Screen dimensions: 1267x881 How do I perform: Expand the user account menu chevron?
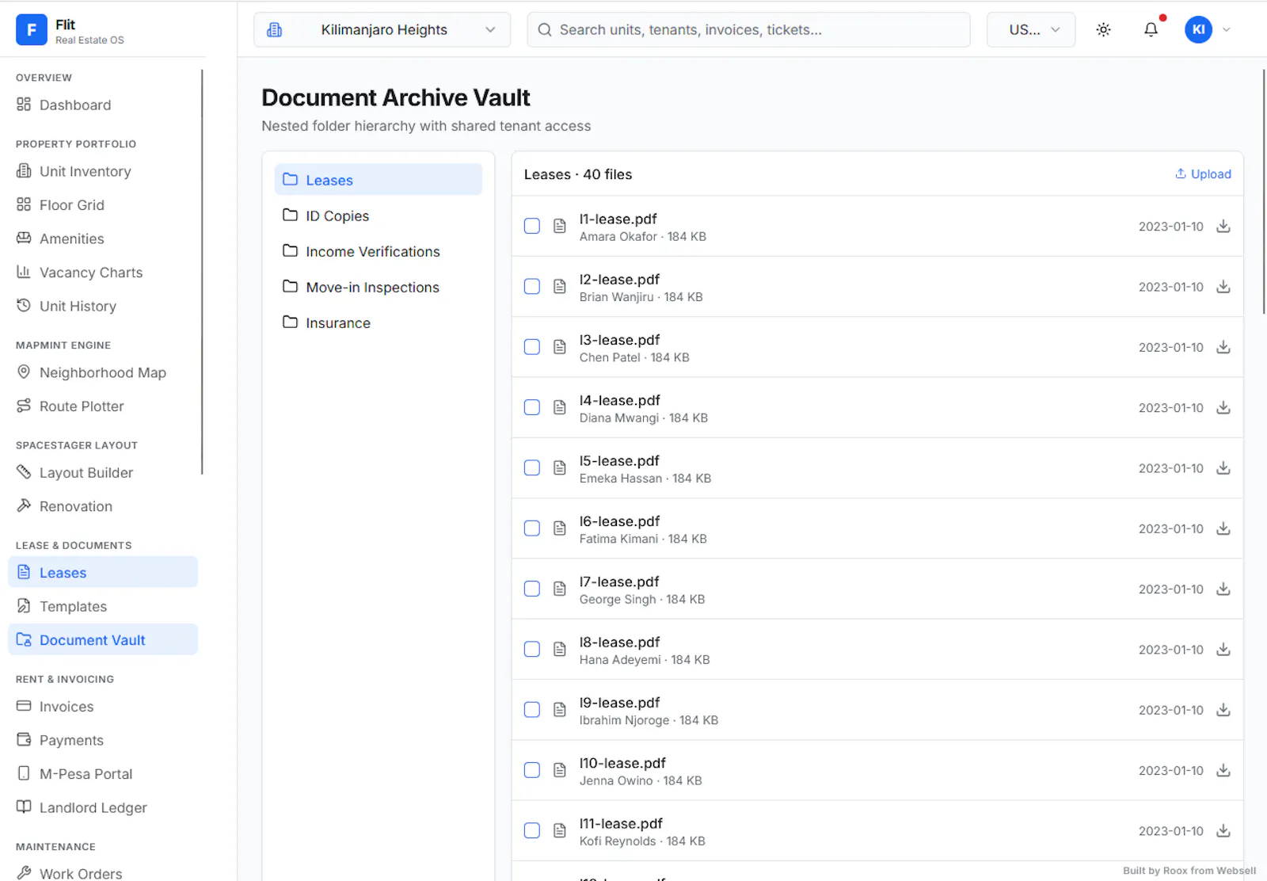[1227, 30]
